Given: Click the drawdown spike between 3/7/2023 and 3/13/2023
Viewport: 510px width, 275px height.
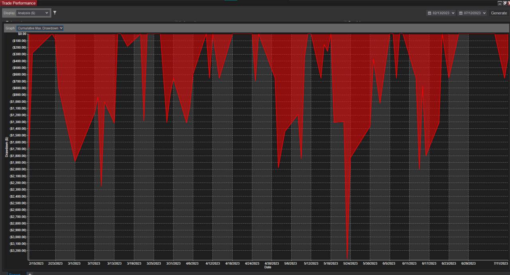Looking at the screenshot, I should [101, 185].
